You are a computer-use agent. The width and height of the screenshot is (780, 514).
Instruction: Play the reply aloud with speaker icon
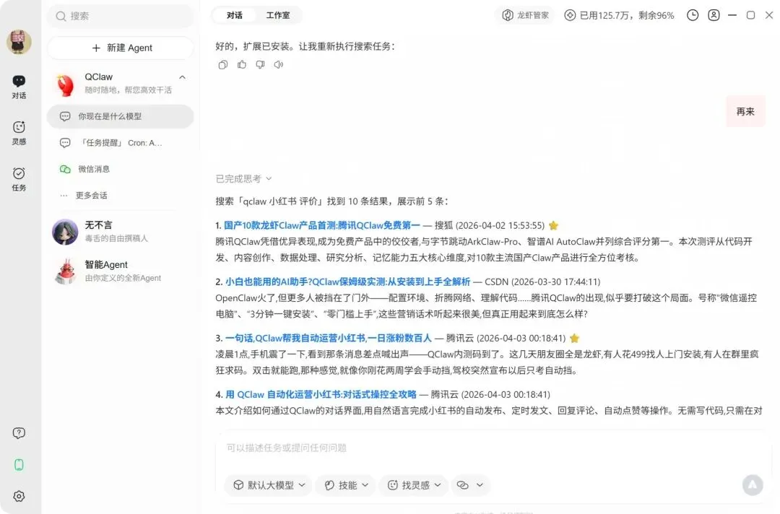coord(279,65)
